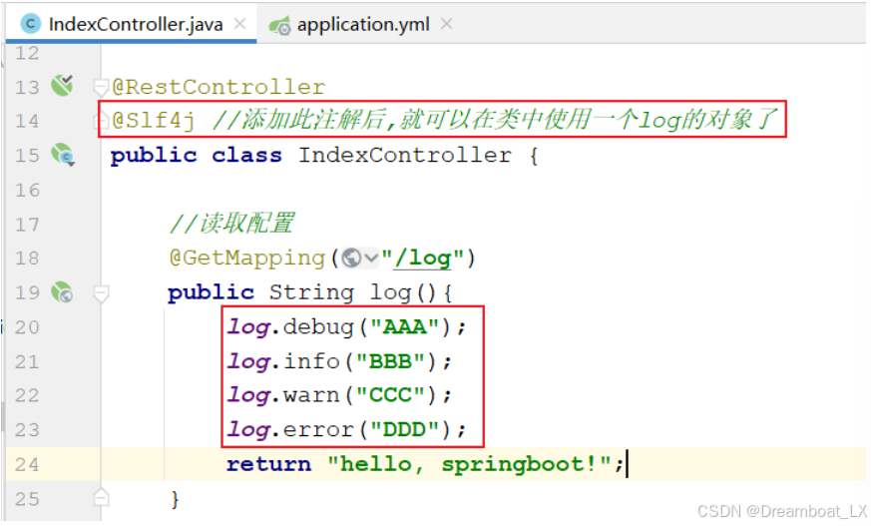Click the //读取配置 comment
The image size is (871, 526).
click(232, 224)
